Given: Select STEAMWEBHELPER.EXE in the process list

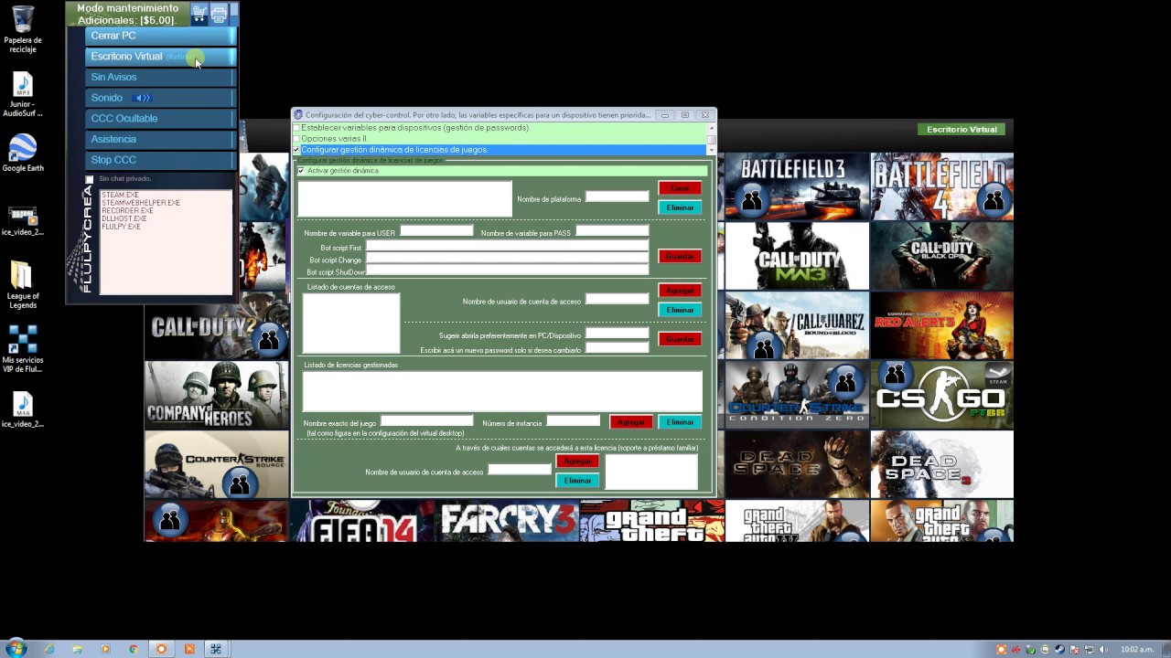Looking at the screenshot, I should click(141, 203).
